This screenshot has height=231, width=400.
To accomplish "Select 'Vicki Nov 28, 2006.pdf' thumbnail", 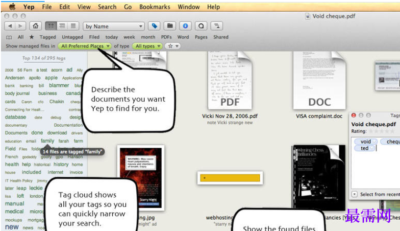I will pyautogui.click(x=230, y=80).
